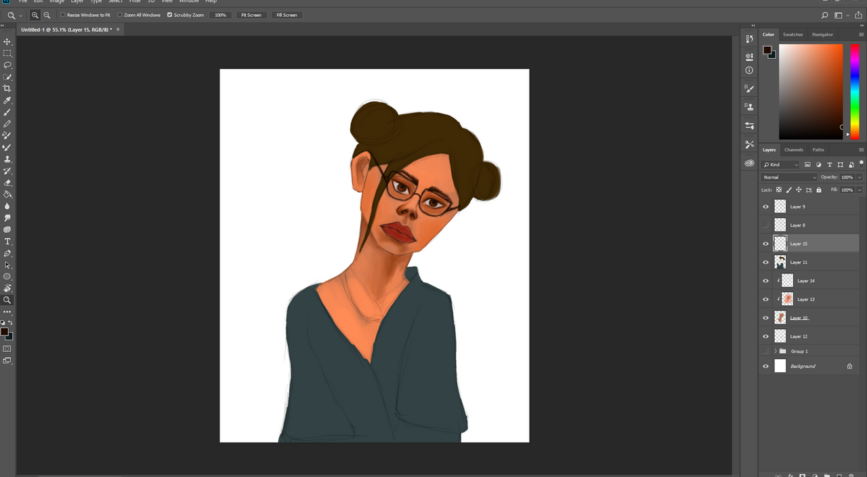This screenshot has width=867, height=477.
Task: Switch to the Navigator tab
Action: click(x=822, y=35)
